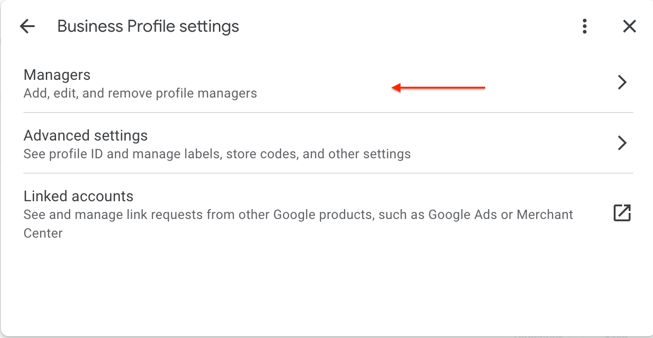653x338 pixels.
Task: Click the divider line below Advanced settings
Action: pyautogui.click(x=327, y=173)
